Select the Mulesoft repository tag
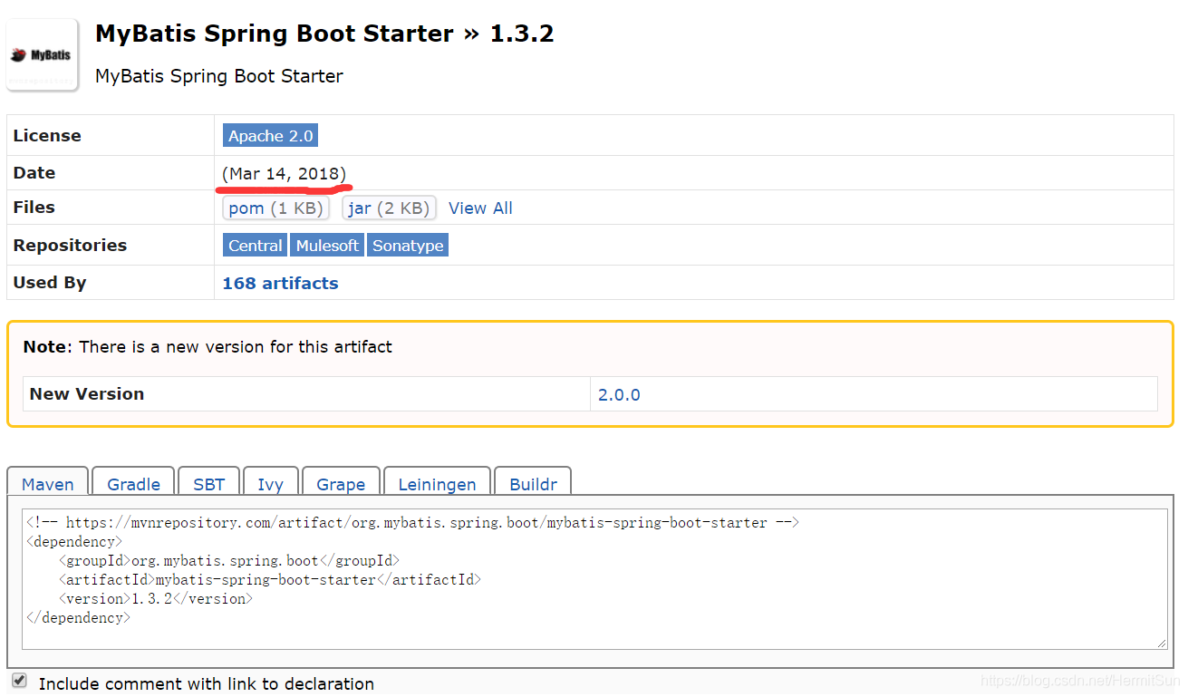Viewport: 1188px width, 697px height. click(x=327, y=246)
